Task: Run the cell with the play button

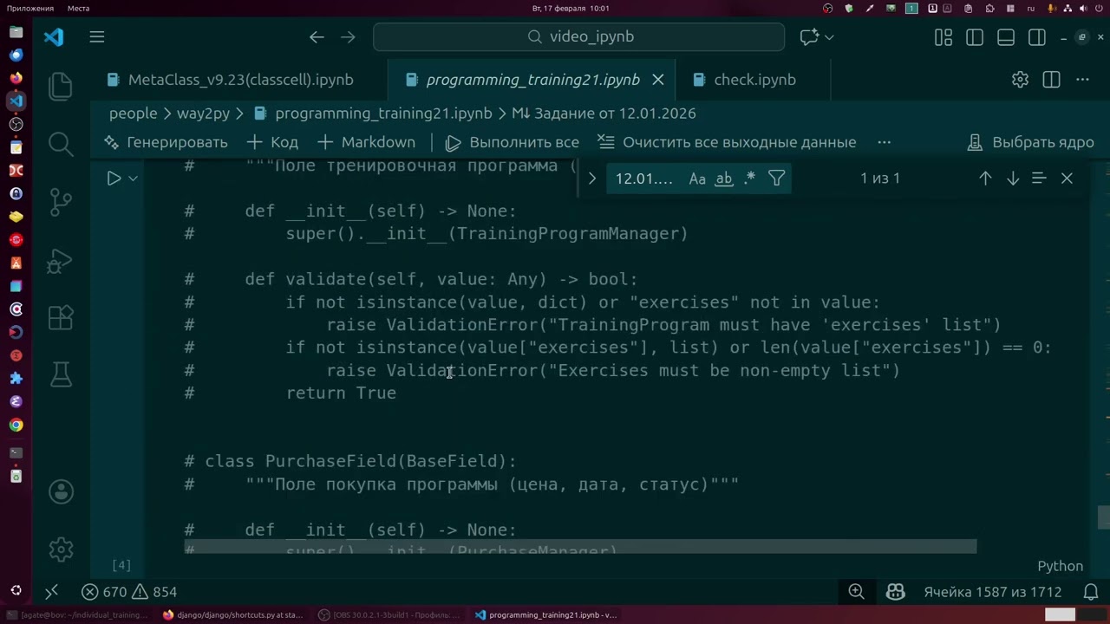Action: click(114, 178)
